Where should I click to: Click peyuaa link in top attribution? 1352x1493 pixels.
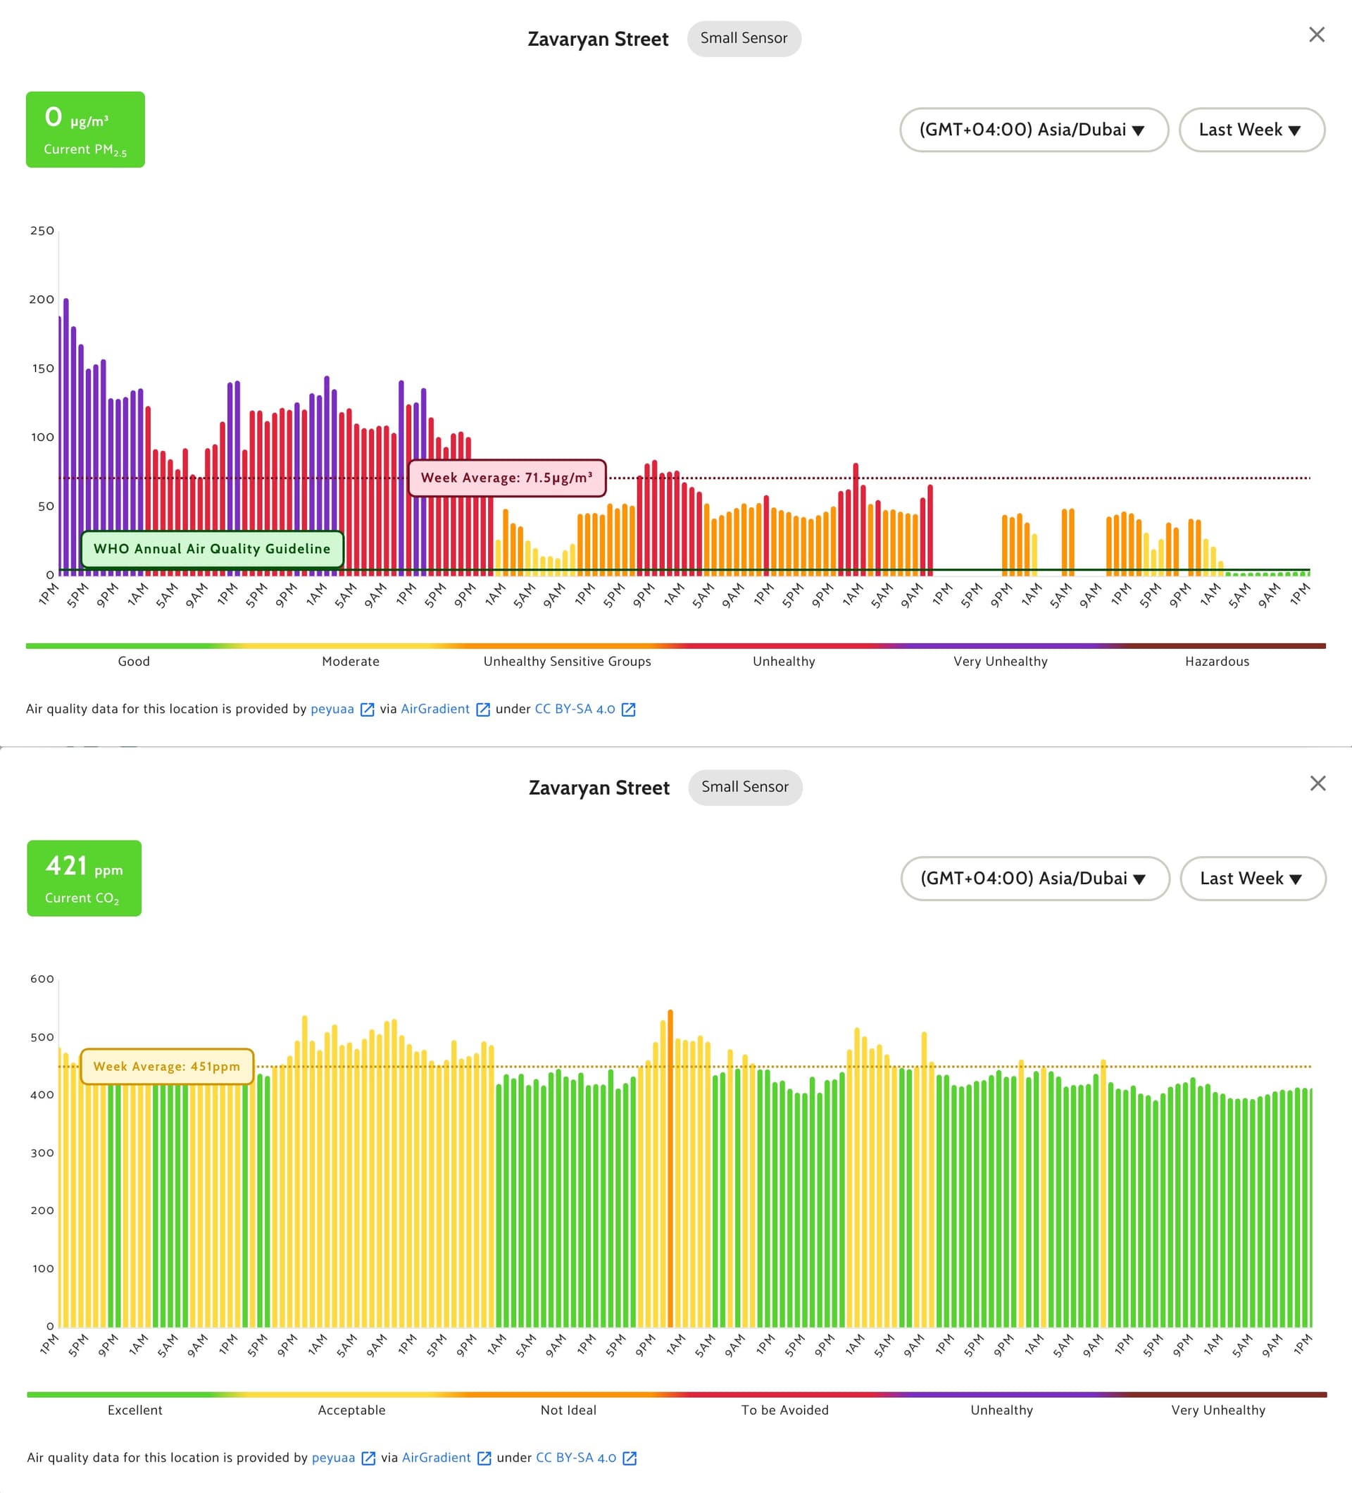click(x=332, y=709)
